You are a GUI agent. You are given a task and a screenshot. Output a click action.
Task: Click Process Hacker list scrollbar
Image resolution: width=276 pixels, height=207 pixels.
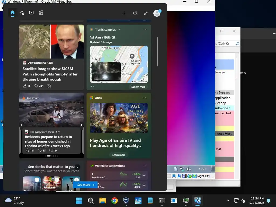point(237,68)
